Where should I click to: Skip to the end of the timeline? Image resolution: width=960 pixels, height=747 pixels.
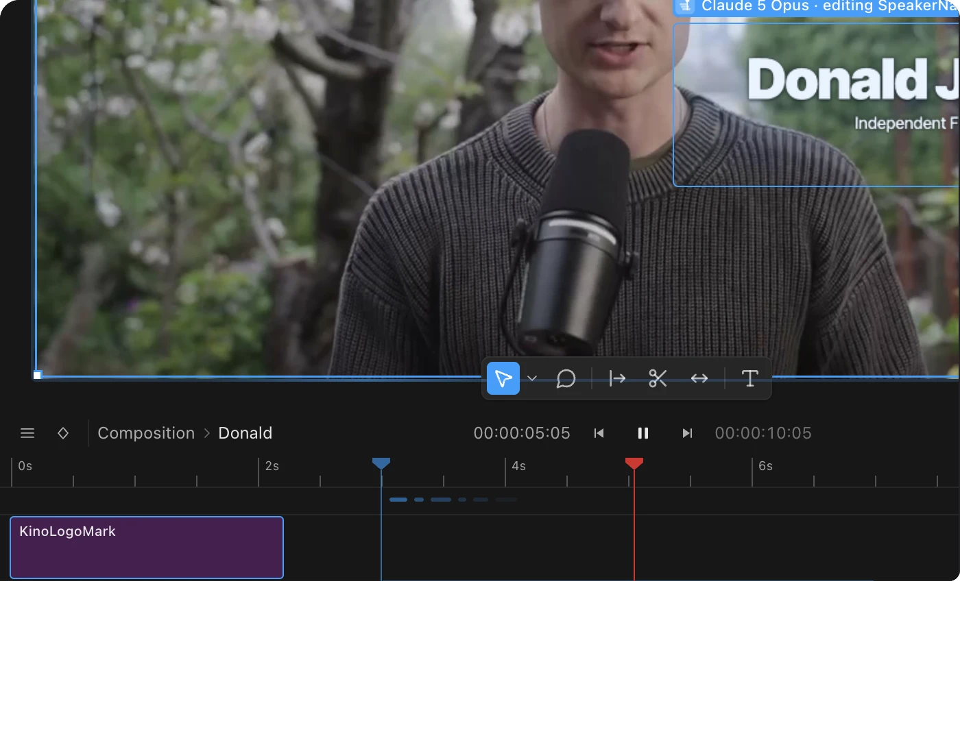pos(687,433)
